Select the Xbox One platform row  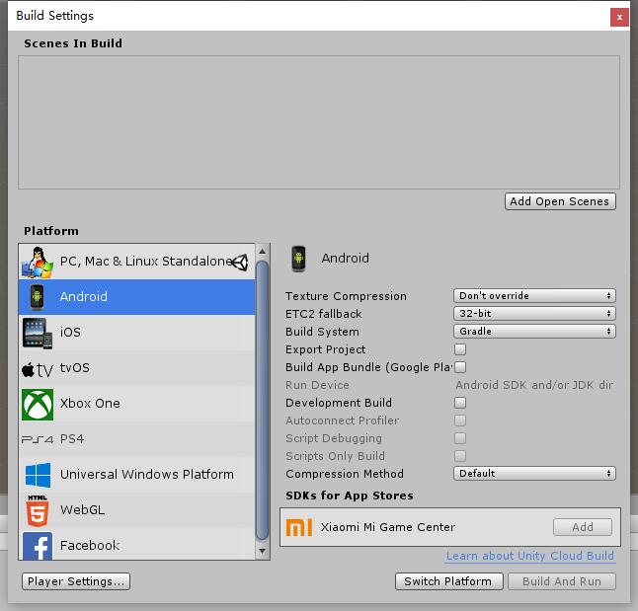click(x=136, y=404)
